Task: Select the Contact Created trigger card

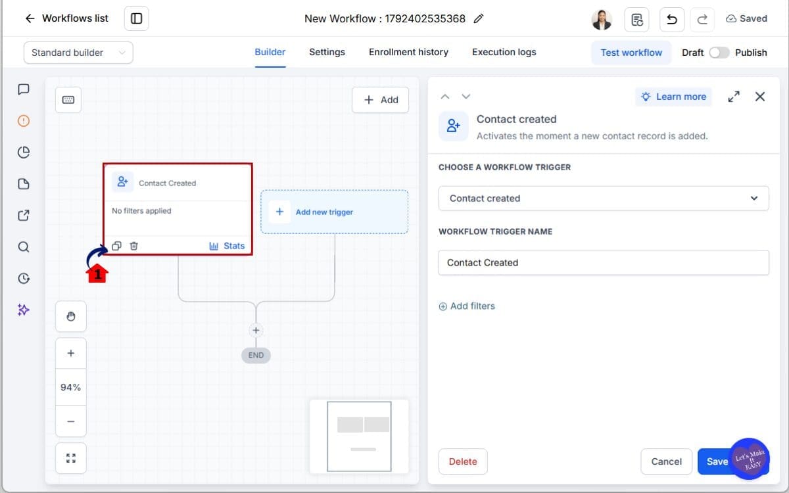Action: (178, 210)
